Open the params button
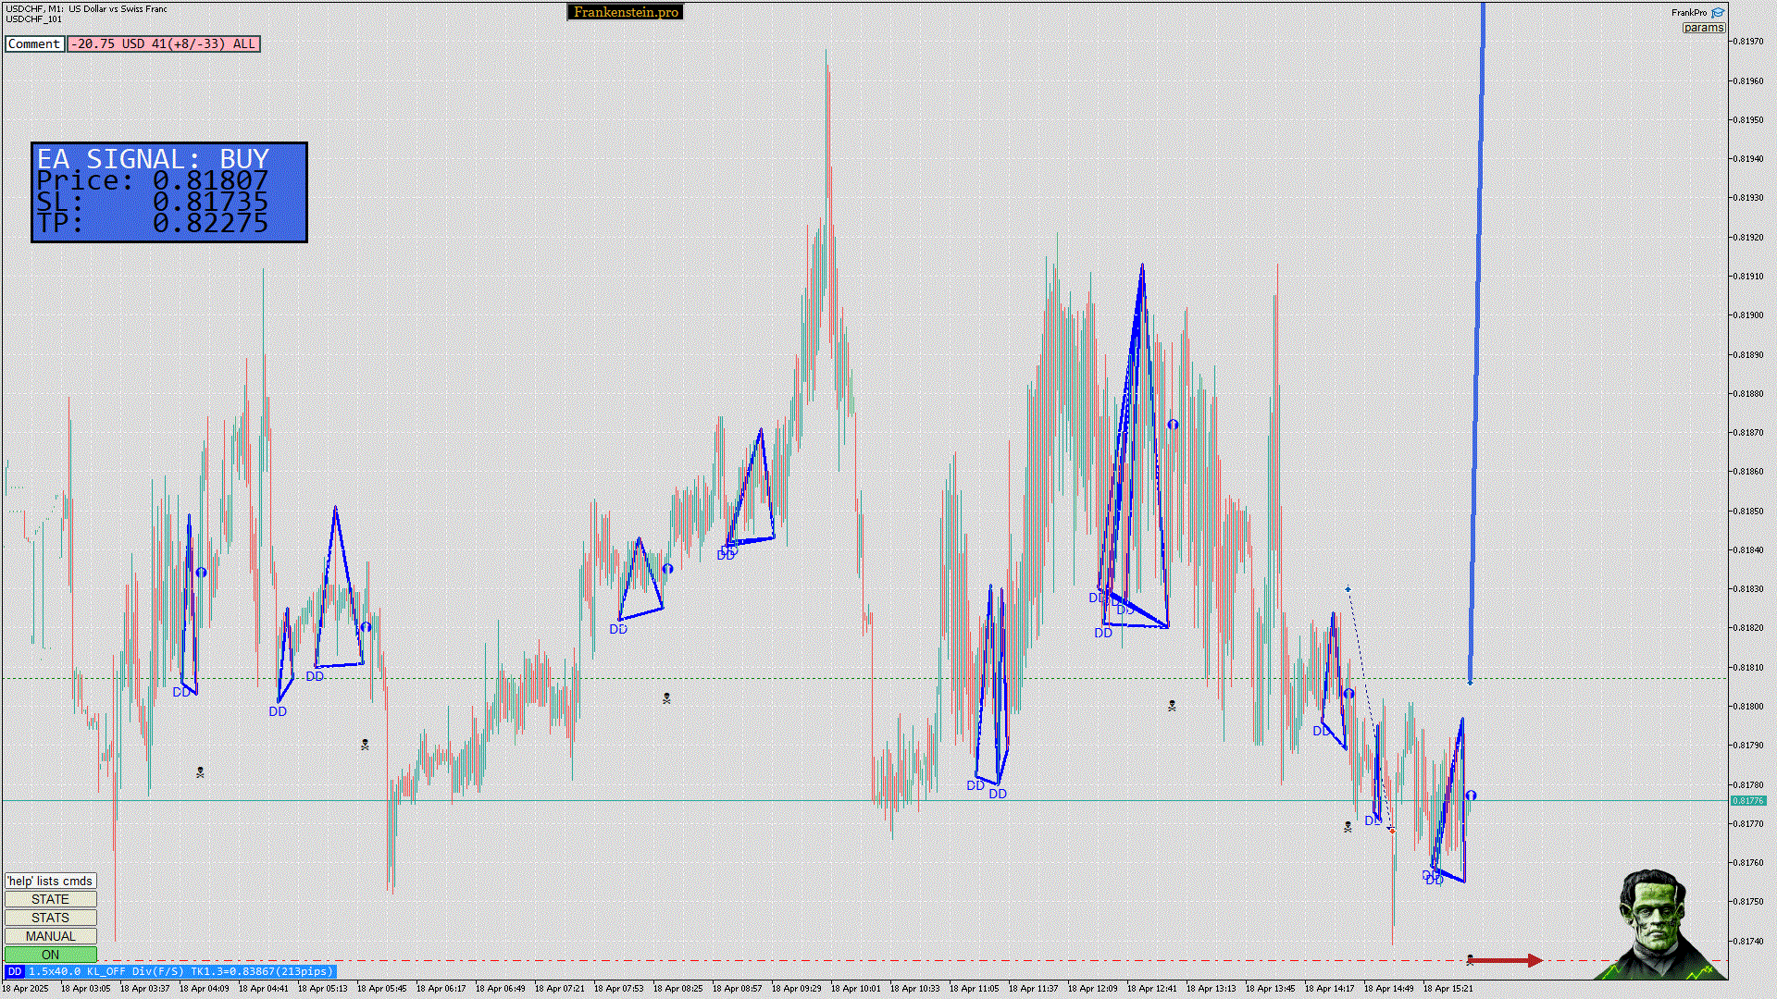Screen dimensions: 1777x999 [1703, 28]
